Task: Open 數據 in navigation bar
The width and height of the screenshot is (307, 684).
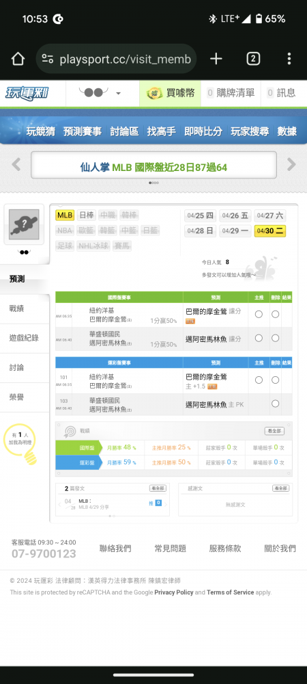Action: (x=287, y=131)
